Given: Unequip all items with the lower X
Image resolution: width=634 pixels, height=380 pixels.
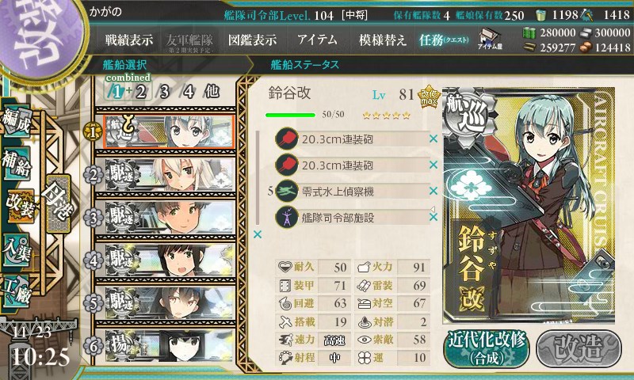Looking at the screenshot, I should (257, 234).
